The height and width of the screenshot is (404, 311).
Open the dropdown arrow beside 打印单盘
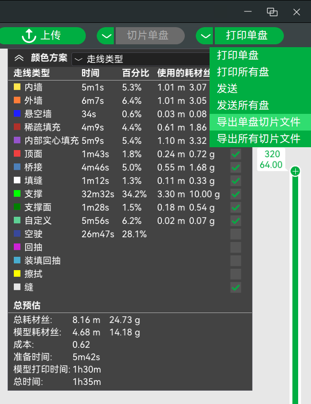pos(205,36)
